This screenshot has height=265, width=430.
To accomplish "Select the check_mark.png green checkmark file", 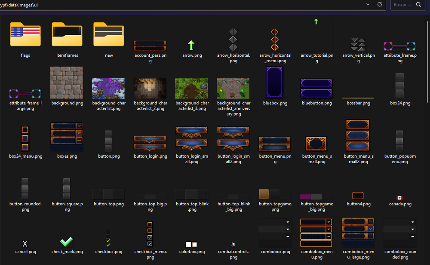I will [x=67, y=242].
